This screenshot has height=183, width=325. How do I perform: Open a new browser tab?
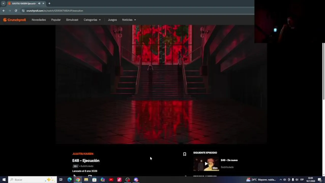(49, 3)
